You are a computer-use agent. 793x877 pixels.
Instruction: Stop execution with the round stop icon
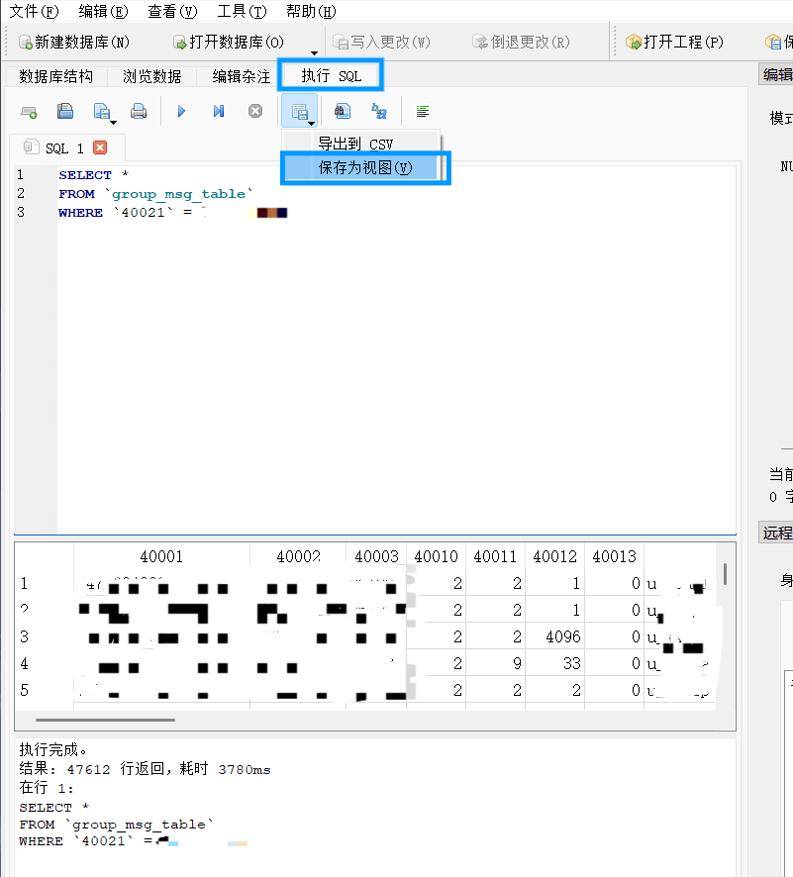coord(255,111)
